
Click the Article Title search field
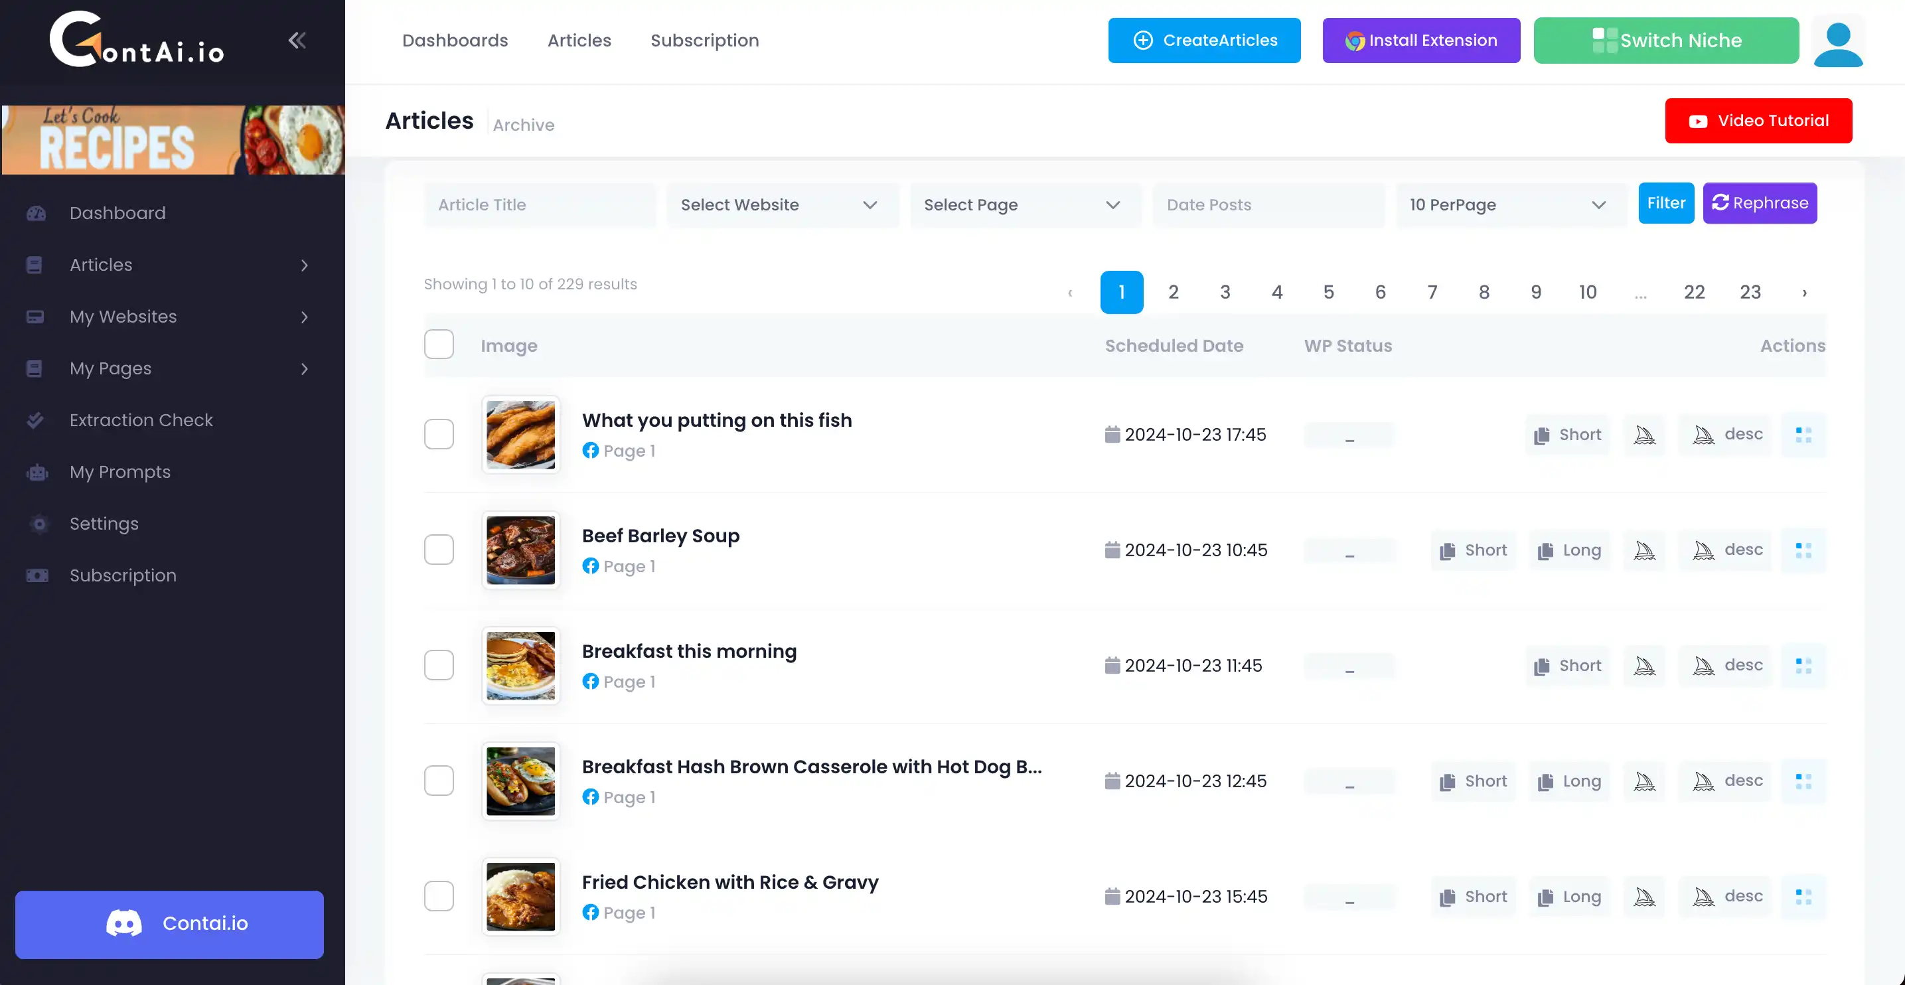(539, 205)
